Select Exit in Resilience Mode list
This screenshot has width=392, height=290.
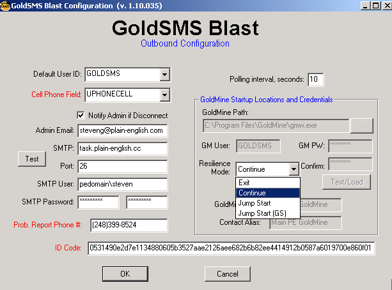tap(268, 183)
